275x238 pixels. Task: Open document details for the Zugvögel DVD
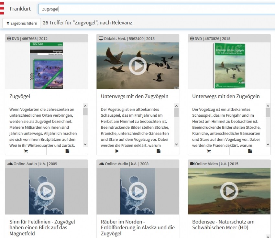point(67,151)
